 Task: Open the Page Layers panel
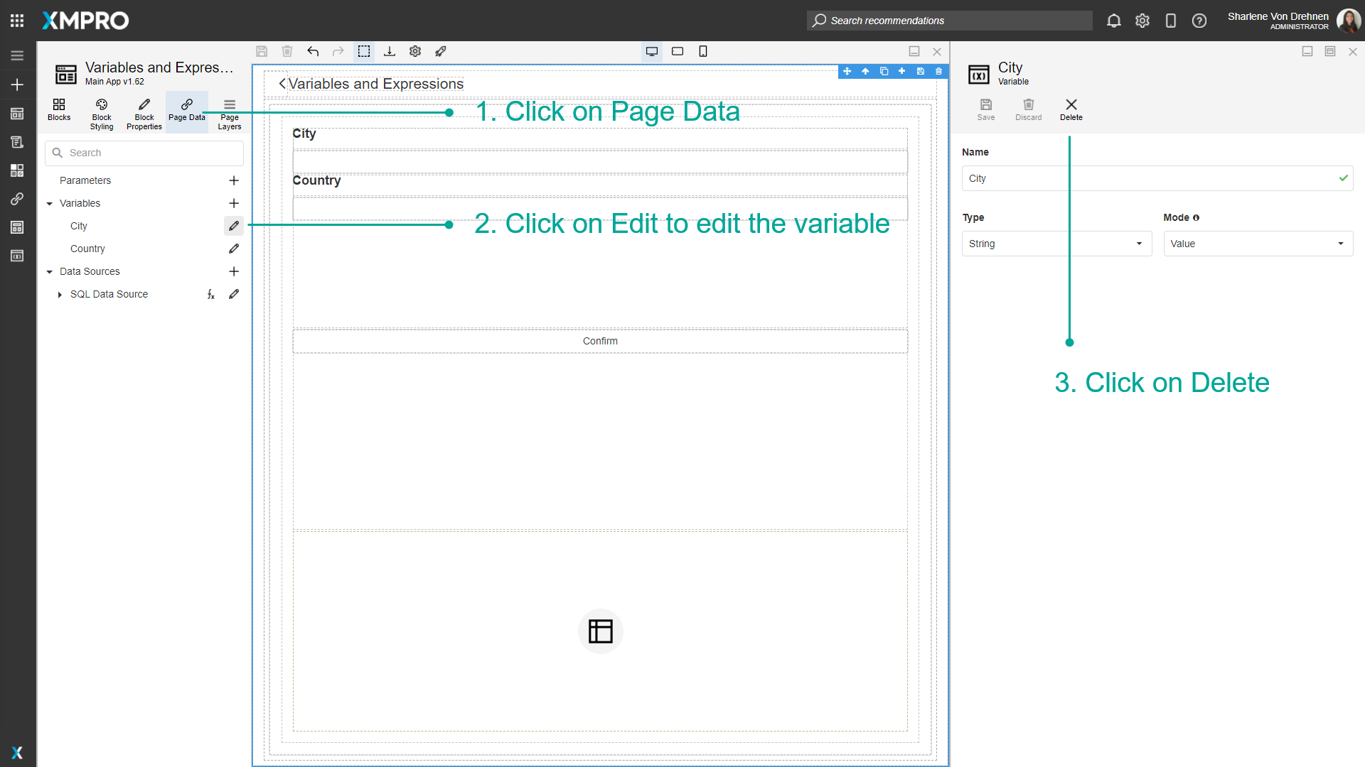[x=229, y=112]
